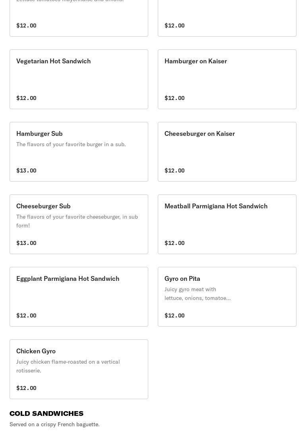The width and height of the screenshot is (306, 431).
Task: Click the Gyro on Pita description text
Action: tap(198, 294)
